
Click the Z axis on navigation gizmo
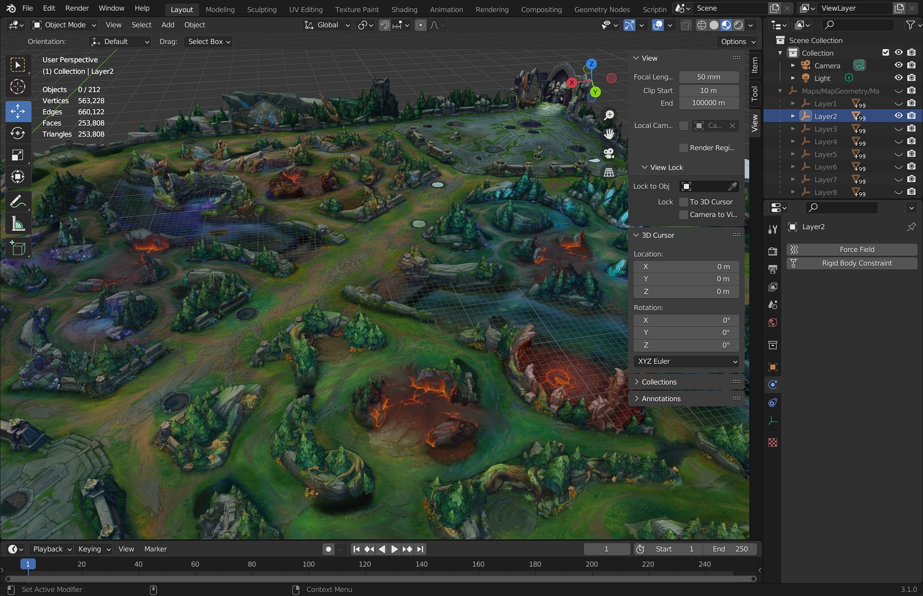[591, 64]
